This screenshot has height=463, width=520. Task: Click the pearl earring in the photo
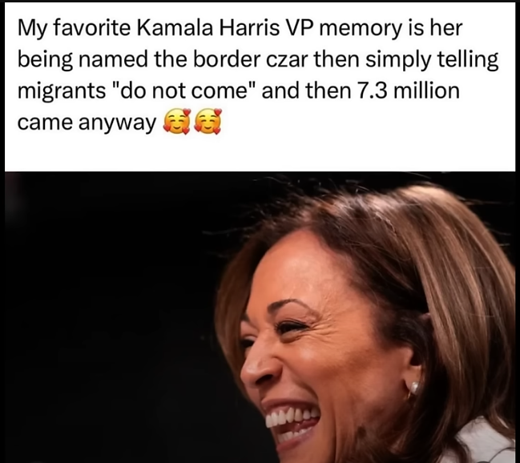click(414, 387)
